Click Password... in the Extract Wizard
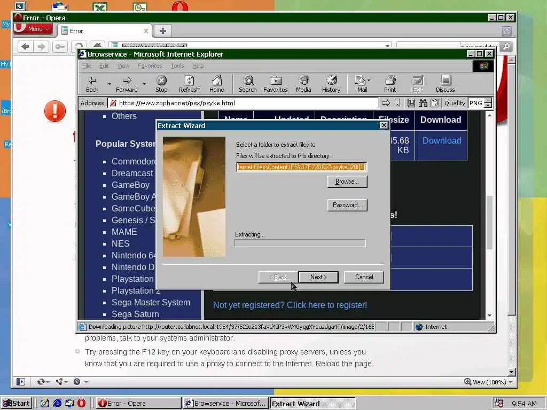This screenshot has height=410, width=547. [x=347, y=205]
